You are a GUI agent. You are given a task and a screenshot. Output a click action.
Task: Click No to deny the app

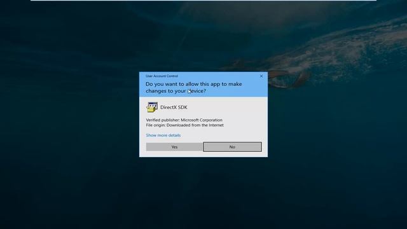[232, 147]
